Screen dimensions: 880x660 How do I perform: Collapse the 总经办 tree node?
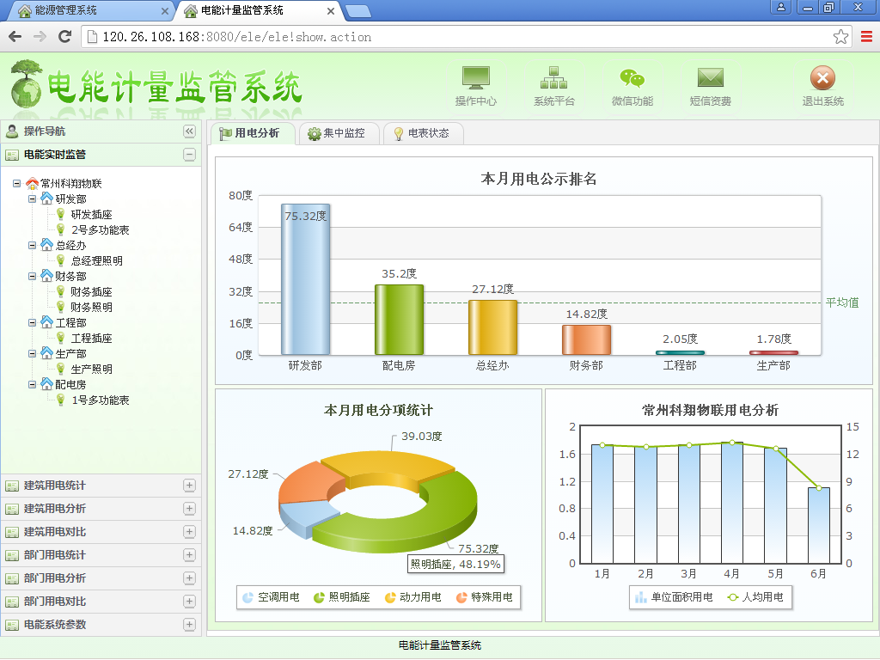[32, 245]
